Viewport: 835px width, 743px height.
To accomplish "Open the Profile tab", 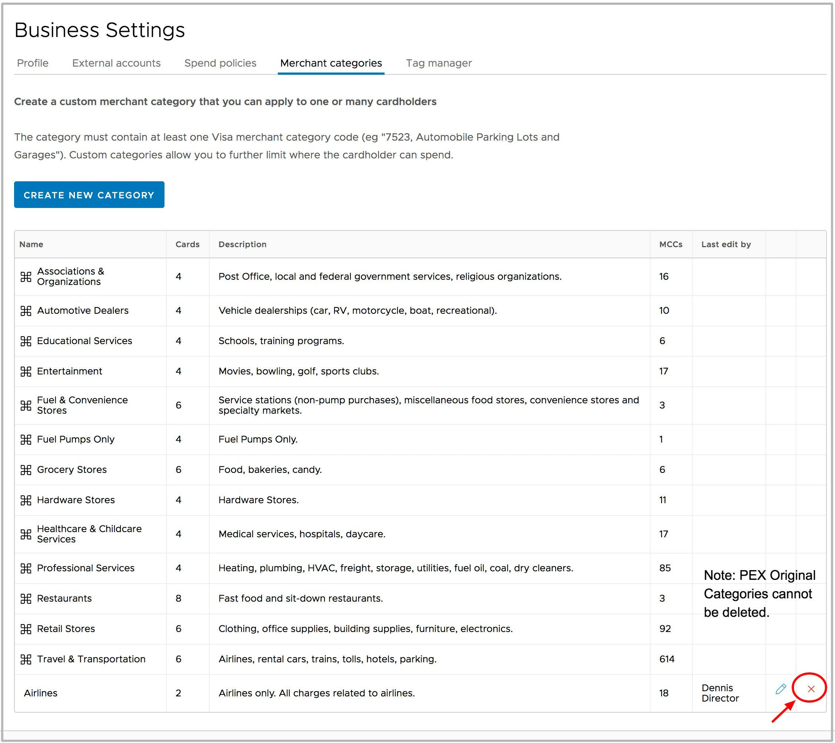I will click(x=33, y=63).
